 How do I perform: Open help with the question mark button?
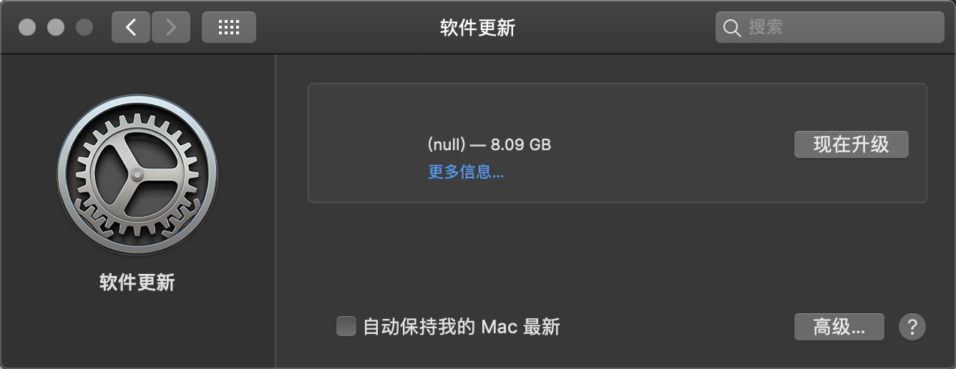(x=912, y=327)
